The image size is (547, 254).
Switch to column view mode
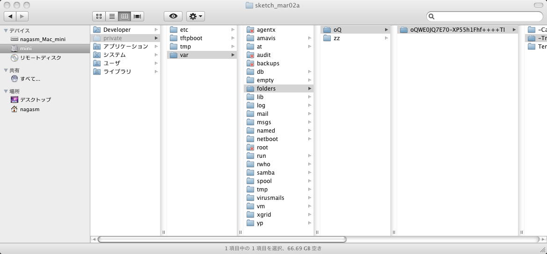click(124, 16)
